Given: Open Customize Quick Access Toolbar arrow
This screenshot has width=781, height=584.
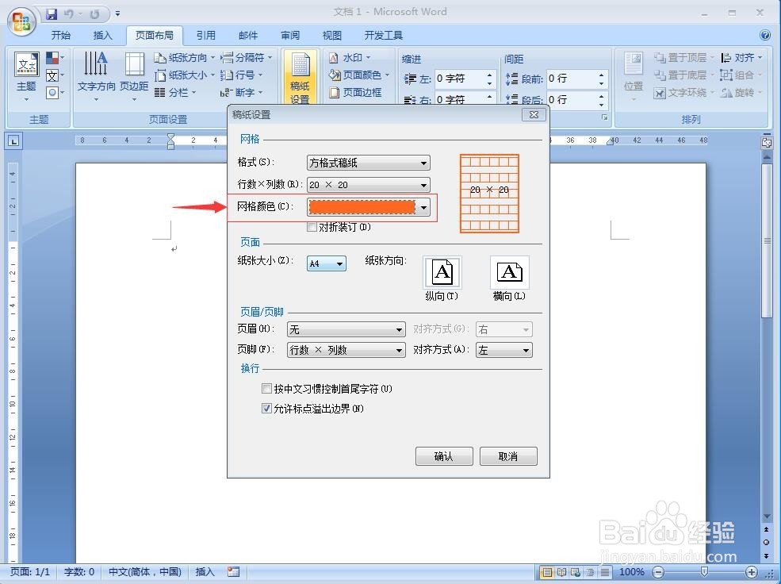Looking at the screenshot, I should coord(117,14).
